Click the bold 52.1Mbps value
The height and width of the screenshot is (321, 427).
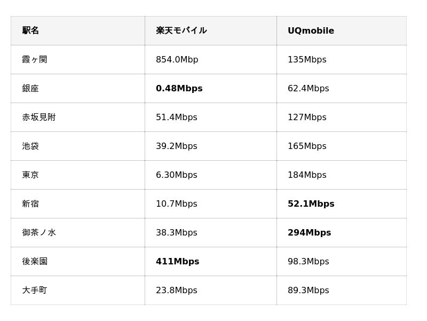[311, 203]
